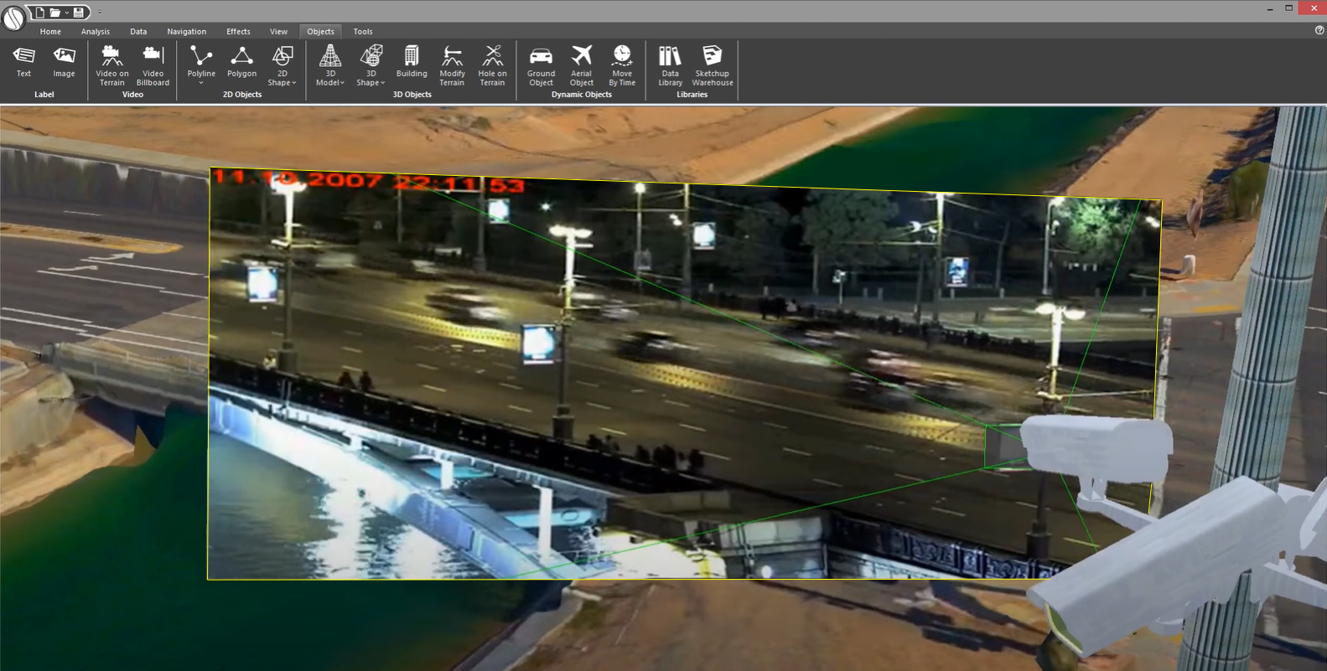Select the Objects ribbon tab
This screenshot has height=671, width=1327.
(320, 31)
